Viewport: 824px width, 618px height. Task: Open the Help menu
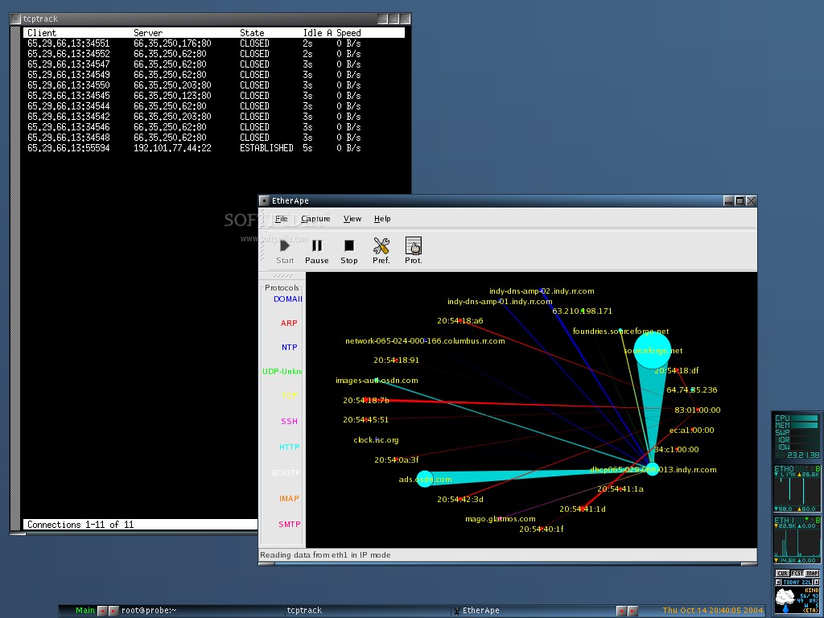tap(382, 219)
